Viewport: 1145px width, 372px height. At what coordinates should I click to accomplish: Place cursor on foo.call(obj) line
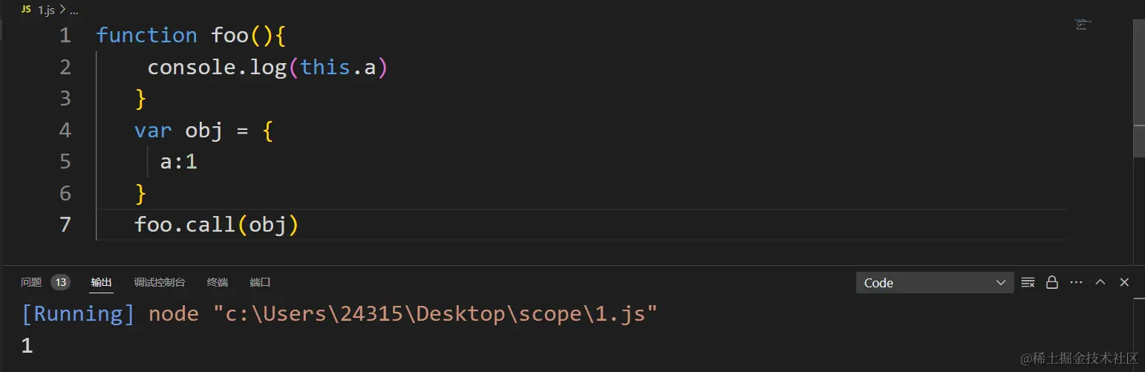[x=216, y=224]
